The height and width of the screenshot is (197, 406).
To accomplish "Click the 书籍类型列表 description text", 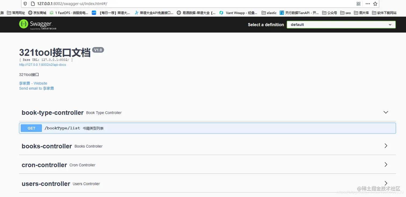I will coord(93,128).
